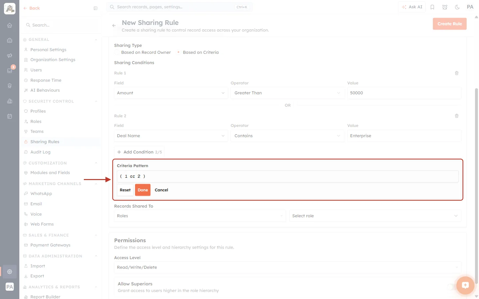Open the floating chat support button

tap(465, 285)
